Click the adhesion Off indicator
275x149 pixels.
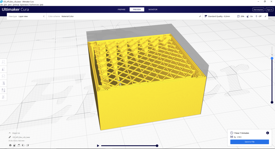tap(256, 16)
